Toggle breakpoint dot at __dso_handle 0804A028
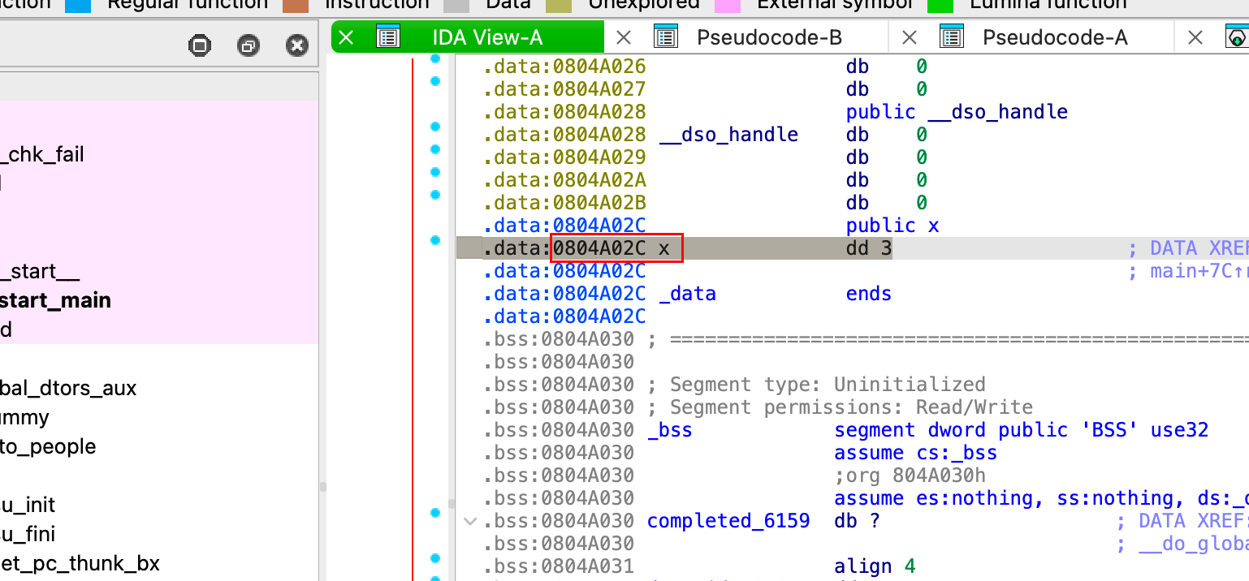The width and height of the screenshot is (1249, 581). click(434, 127)
